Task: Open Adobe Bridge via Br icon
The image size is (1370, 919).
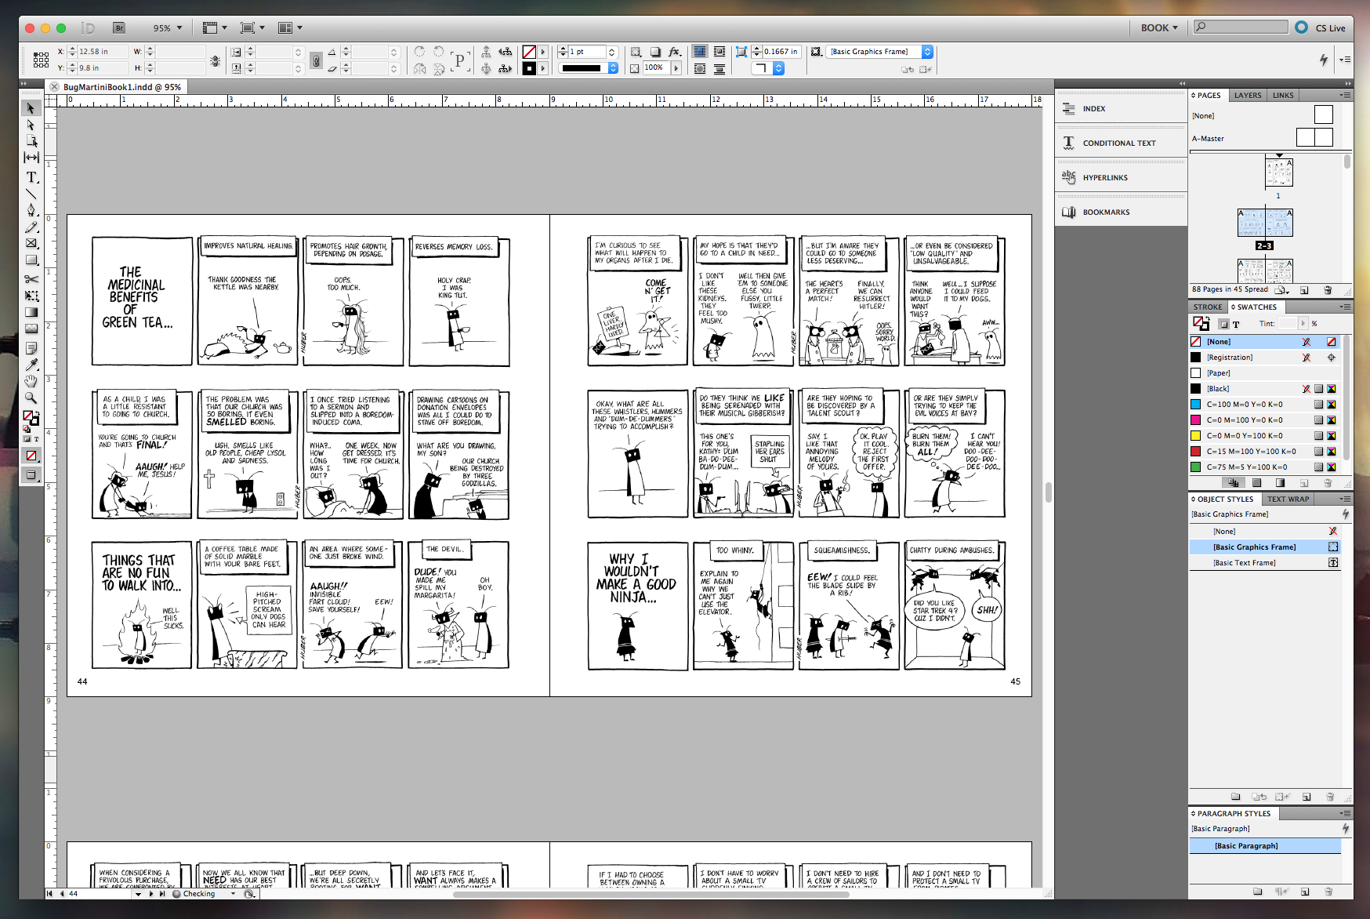Action: pos(119,27)
